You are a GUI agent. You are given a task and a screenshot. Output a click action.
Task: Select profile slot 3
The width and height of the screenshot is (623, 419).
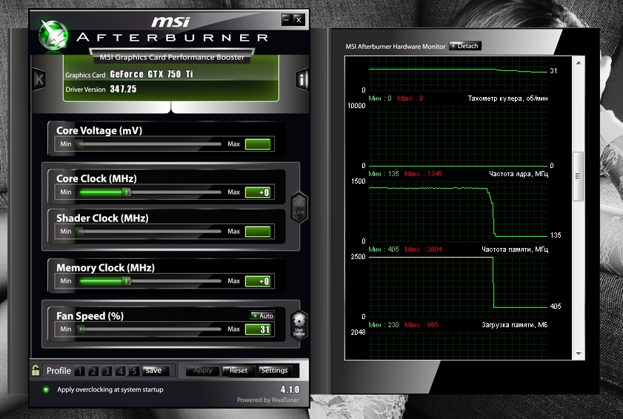click(x=107, y=371)
